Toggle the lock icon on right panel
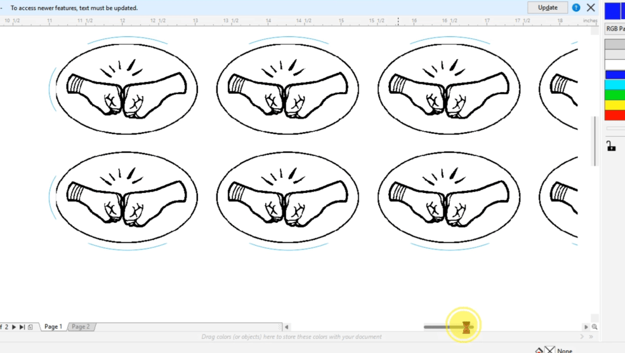This screenshot has height=353, width=625. click(610, 147)
